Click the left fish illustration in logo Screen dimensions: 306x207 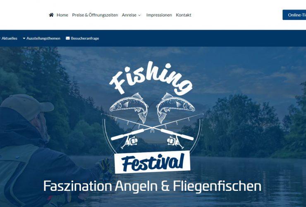(129, 107)
